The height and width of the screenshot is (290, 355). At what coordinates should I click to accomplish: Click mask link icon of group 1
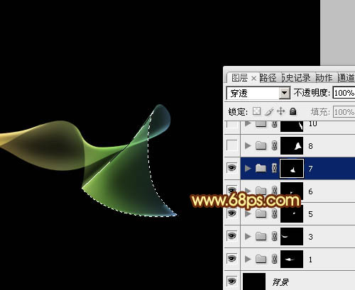pyautogui.click(x=274, y=259)
